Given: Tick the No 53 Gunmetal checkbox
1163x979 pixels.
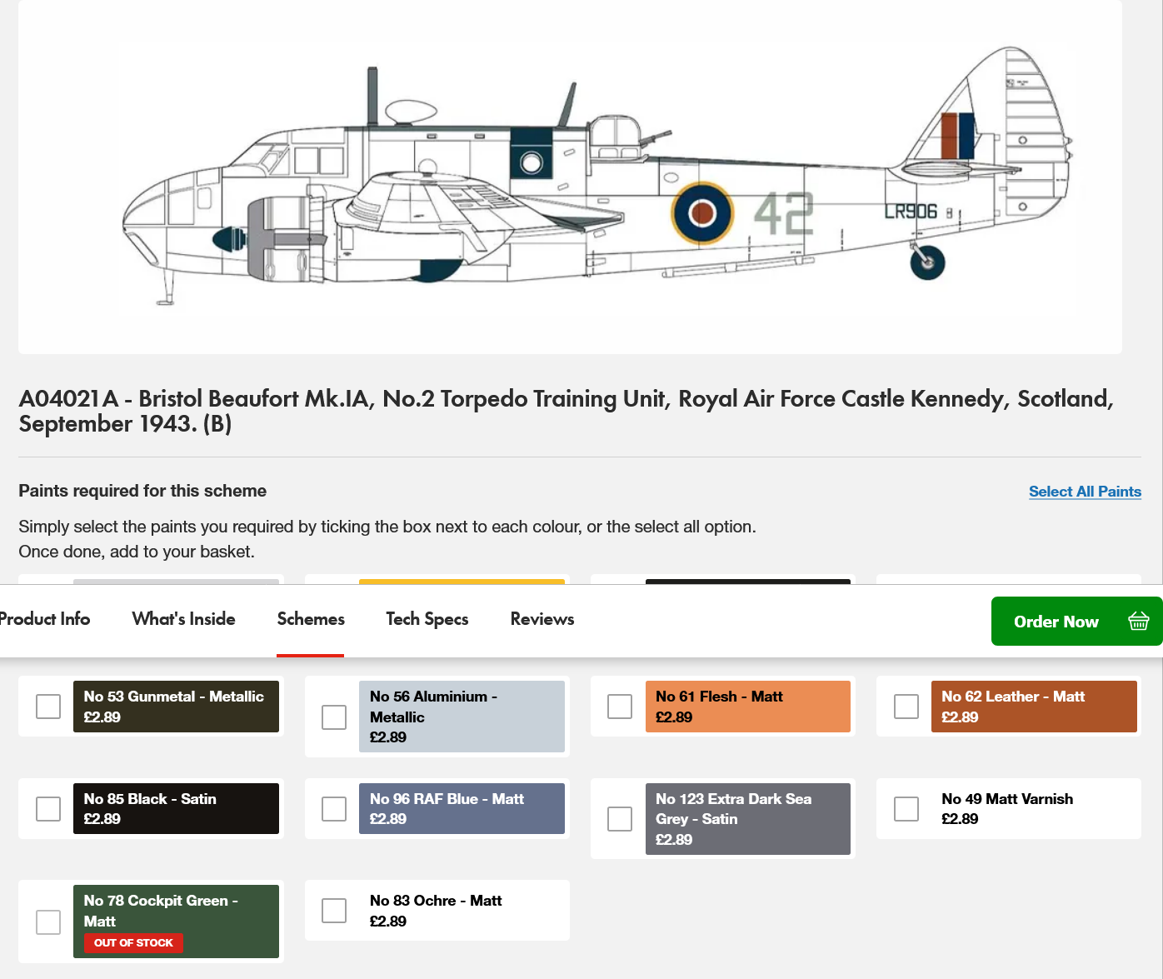Looking at the screenshot, I should click(x=48, y=707).
